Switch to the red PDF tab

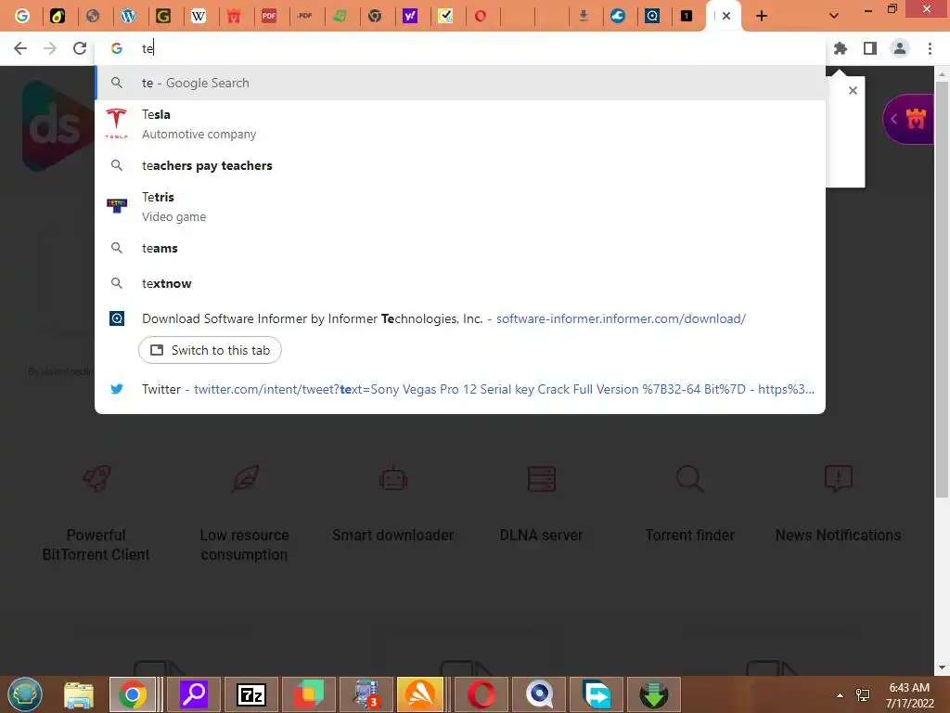269,16
